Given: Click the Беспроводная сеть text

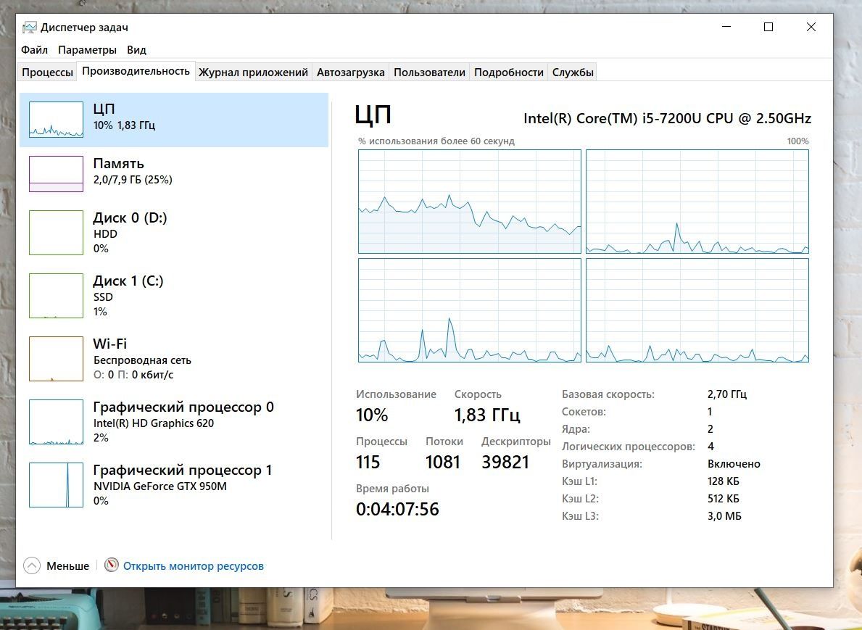Looking at the screenshot, I should click(x=142, y=360).
